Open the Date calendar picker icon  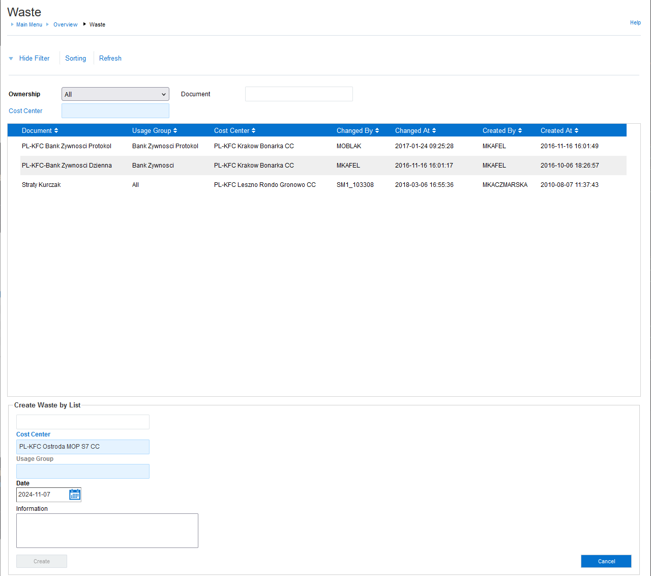click(75, 495)
